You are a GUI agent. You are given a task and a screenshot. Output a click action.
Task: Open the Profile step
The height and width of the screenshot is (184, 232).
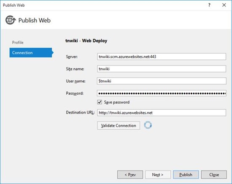pyautogui.click(x=18, y=43)
